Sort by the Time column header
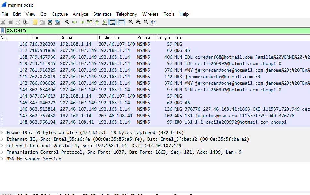Image resolution: width=310 pixels, height=195 pixels. coord(44,37)
